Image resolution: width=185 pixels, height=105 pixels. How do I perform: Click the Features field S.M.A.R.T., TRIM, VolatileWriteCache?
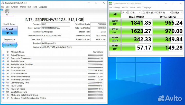pos(74,47)
